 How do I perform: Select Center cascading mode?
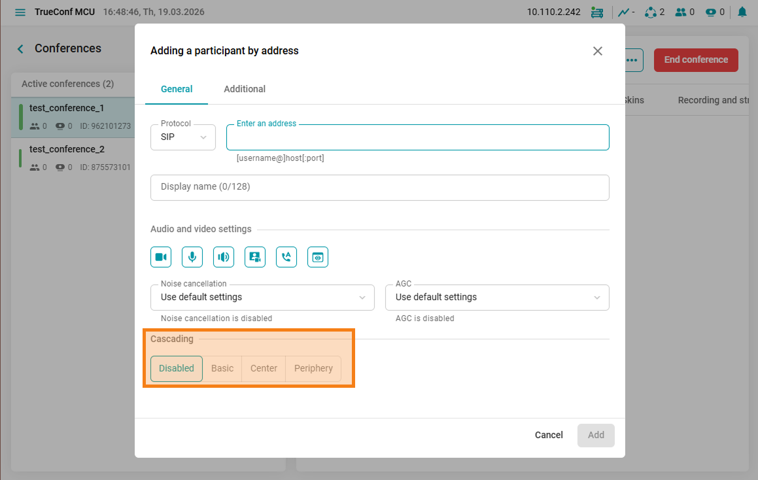(264, 368)
